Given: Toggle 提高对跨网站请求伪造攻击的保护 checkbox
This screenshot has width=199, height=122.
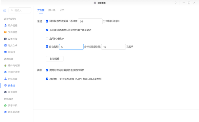Looking at the screenshot, I should (47, 70).
